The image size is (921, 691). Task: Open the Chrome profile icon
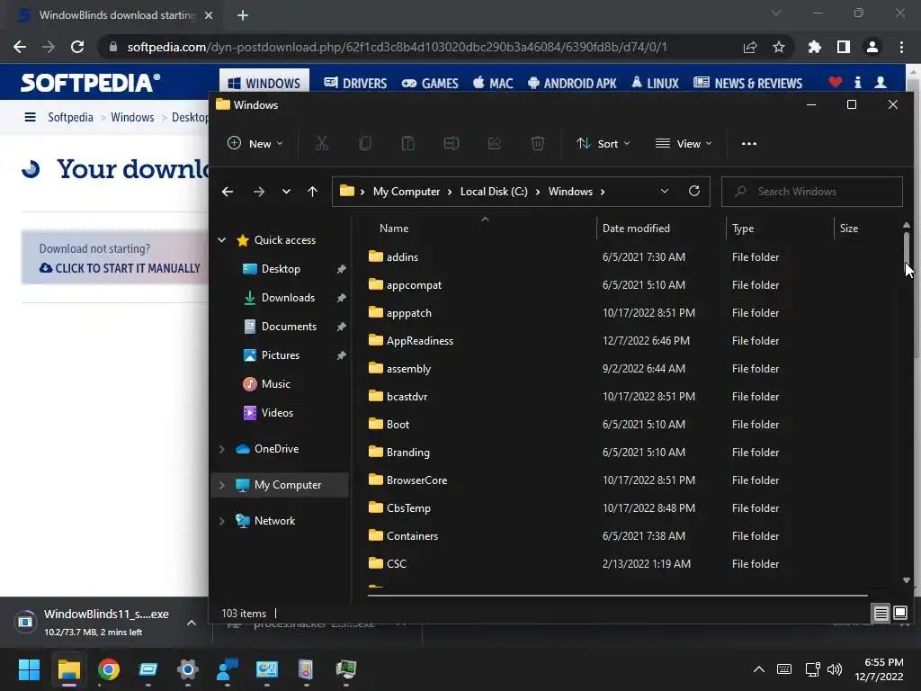872,47
